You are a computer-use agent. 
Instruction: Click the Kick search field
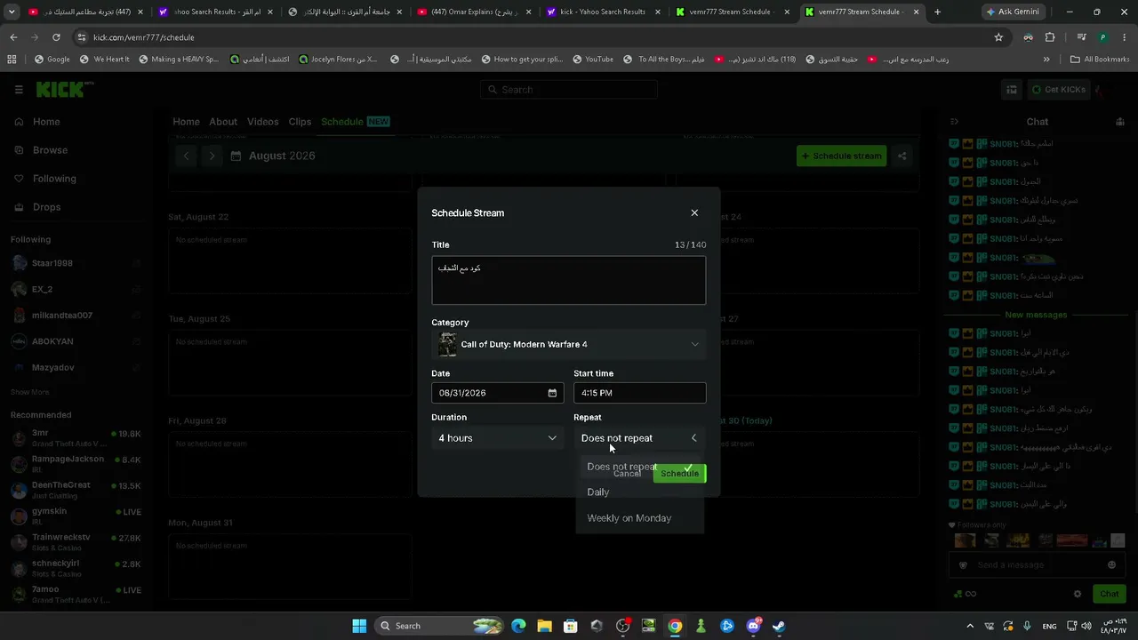point(569,90)
